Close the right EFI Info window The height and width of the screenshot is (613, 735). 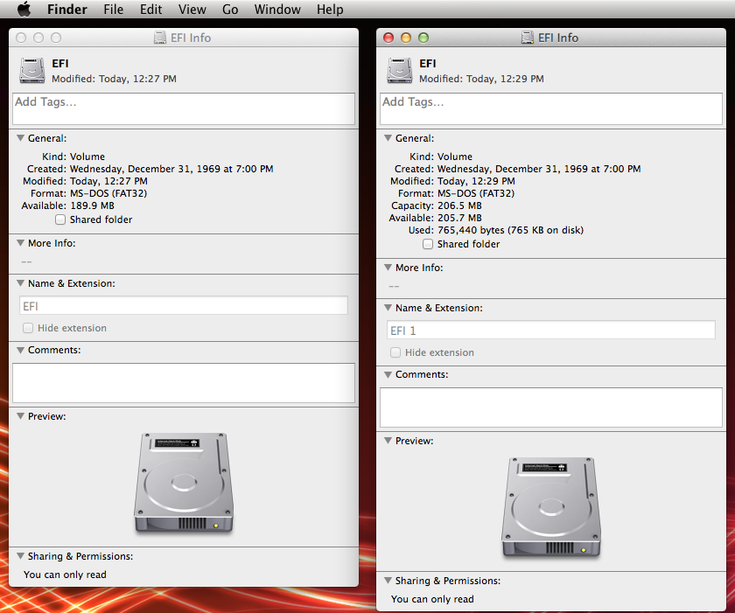click(x=388, y=38)
